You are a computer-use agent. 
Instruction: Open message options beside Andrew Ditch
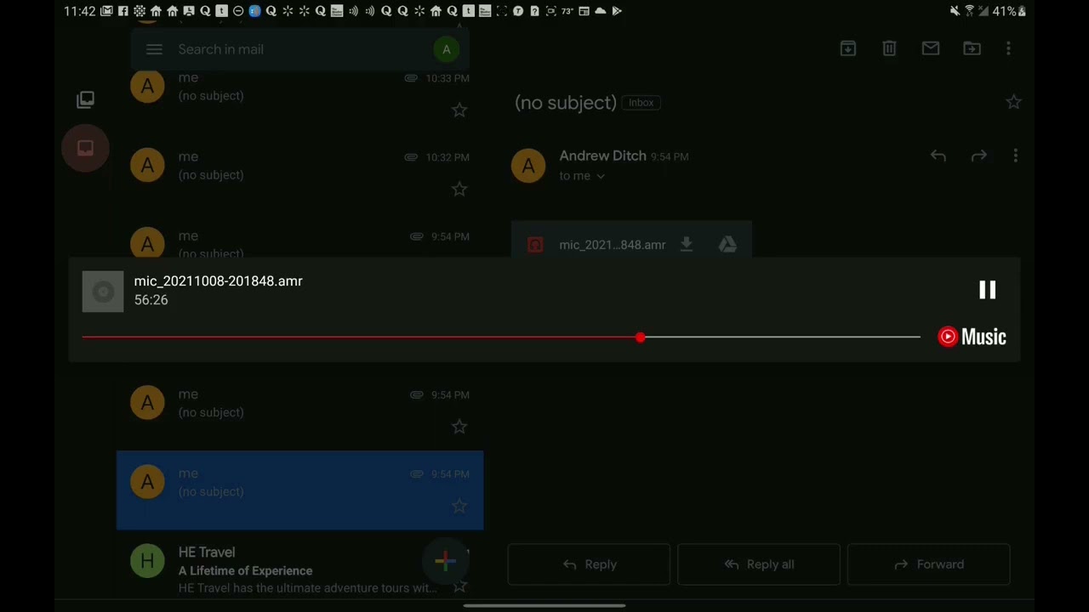[1015, 156]
